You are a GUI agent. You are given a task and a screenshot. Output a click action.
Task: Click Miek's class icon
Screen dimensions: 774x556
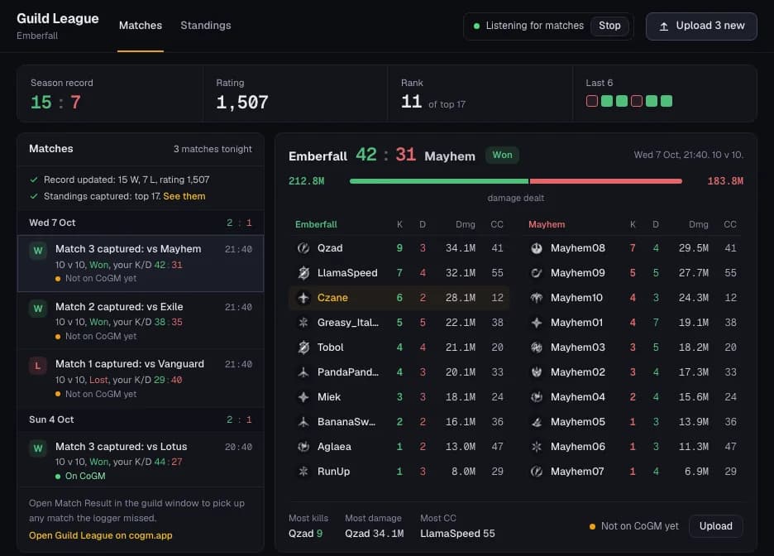pyautogui.click(x=303, y=397)
